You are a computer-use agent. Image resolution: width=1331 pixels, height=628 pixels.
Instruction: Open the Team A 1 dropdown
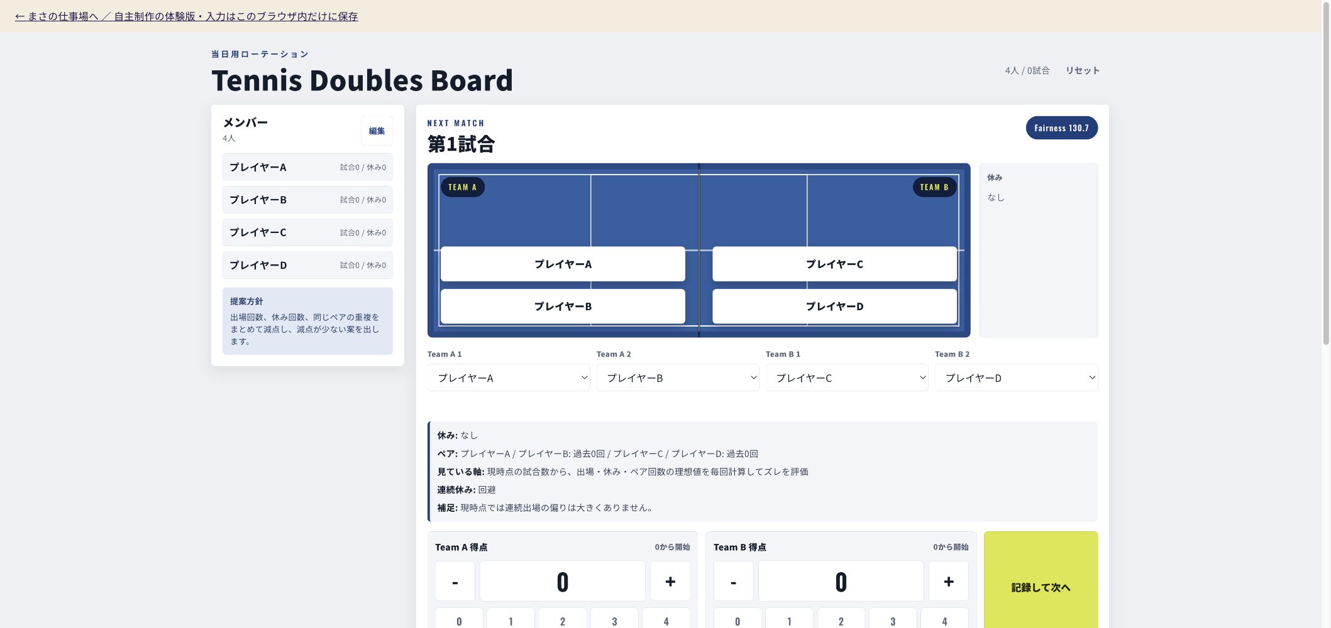tap(509, 377)
